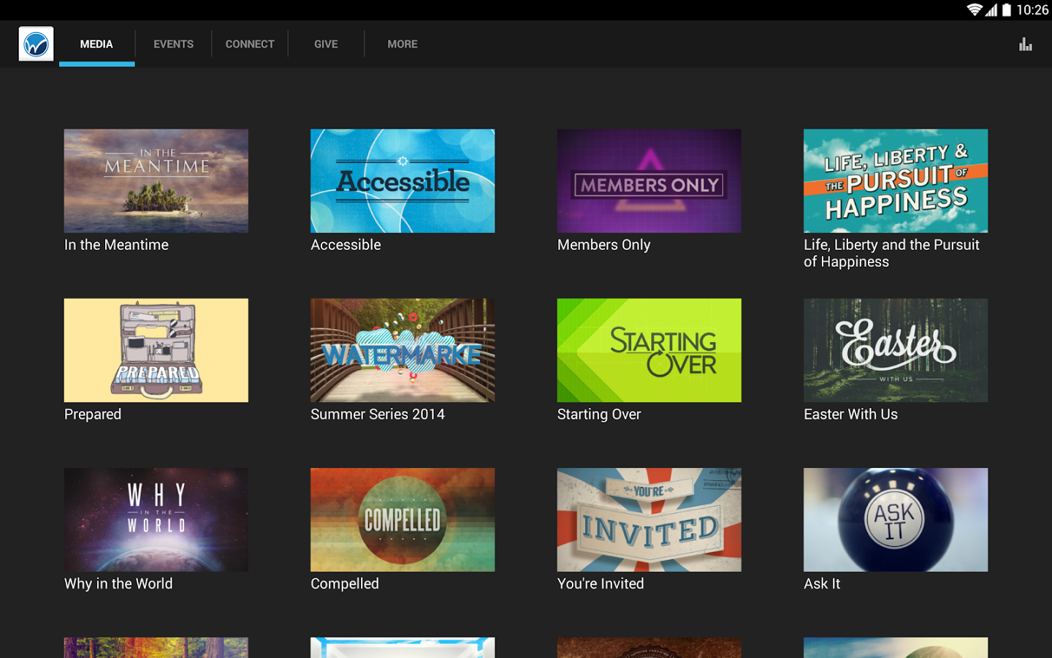Click the 'In the Meantime' title text
Viewport: 1052px width, 658px height.
[116, 245]
